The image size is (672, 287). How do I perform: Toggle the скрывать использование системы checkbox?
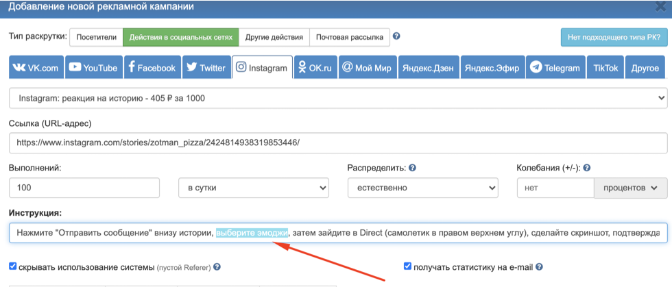13,266
